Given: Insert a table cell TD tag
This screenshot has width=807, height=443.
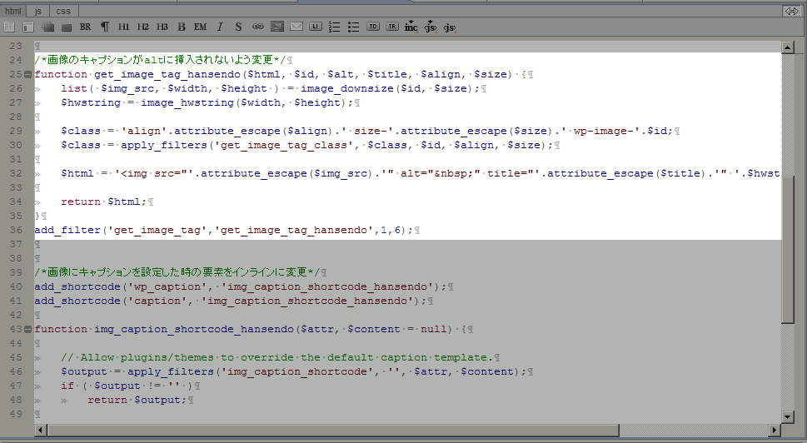Looking at the screenshot, I should click(372, 27).
